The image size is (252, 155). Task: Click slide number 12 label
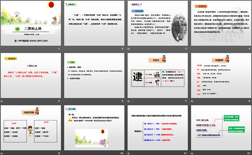point(249,153)
